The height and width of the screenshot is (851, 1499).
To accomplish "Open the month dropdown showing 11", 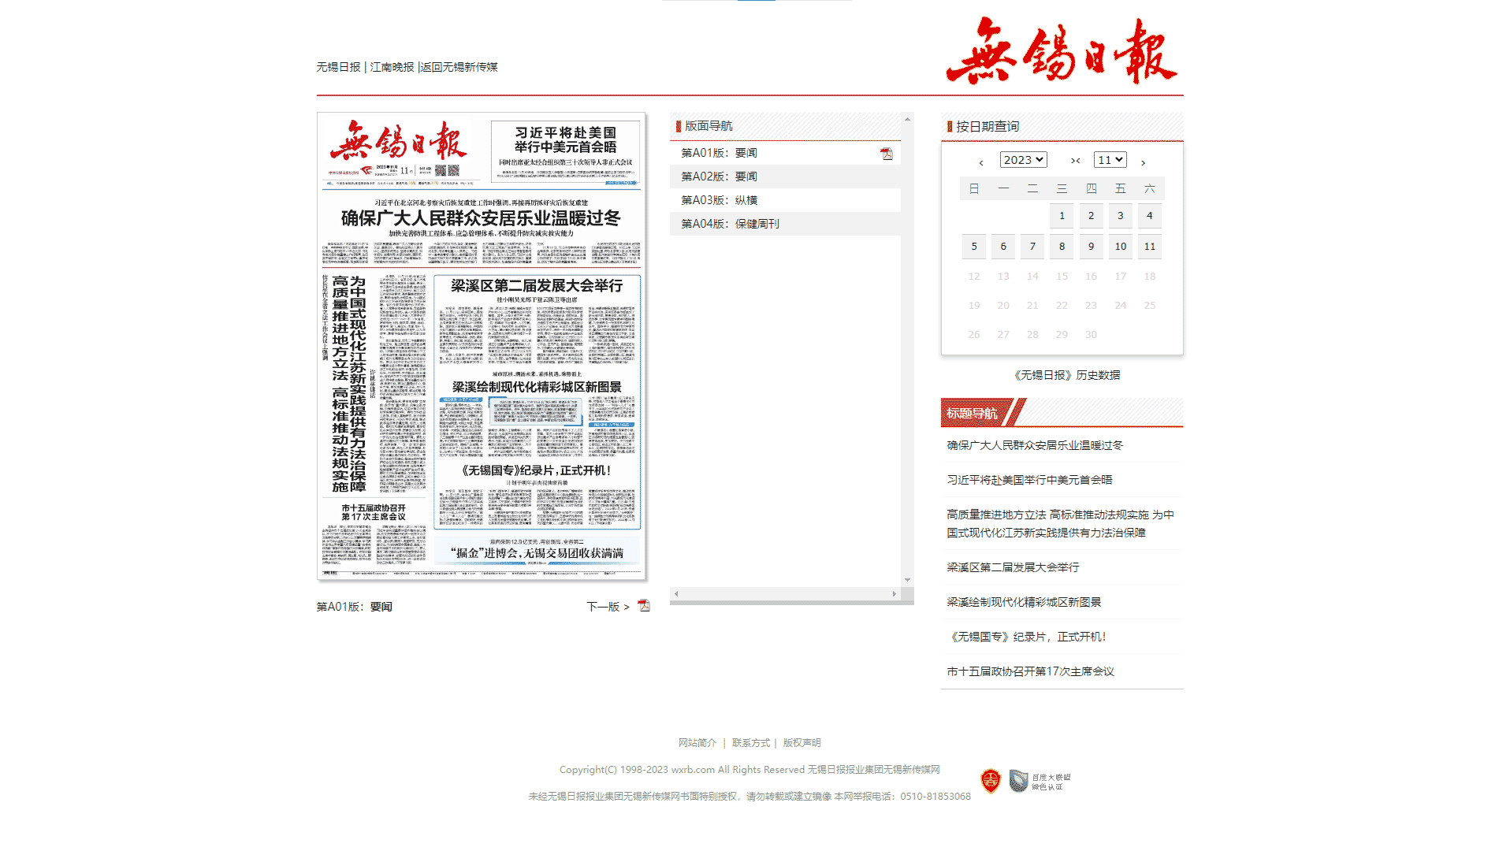I will click(1110, 160).
